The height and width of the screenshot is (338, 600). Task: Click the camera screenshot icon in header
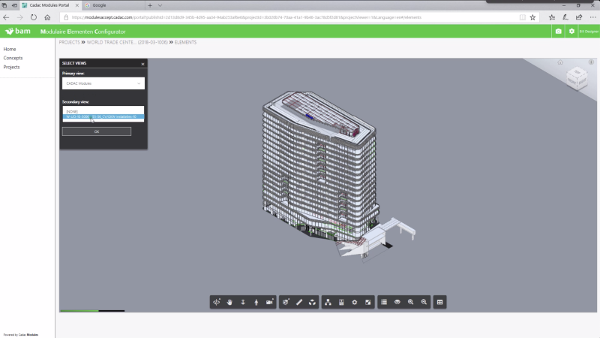click(558, 32)
